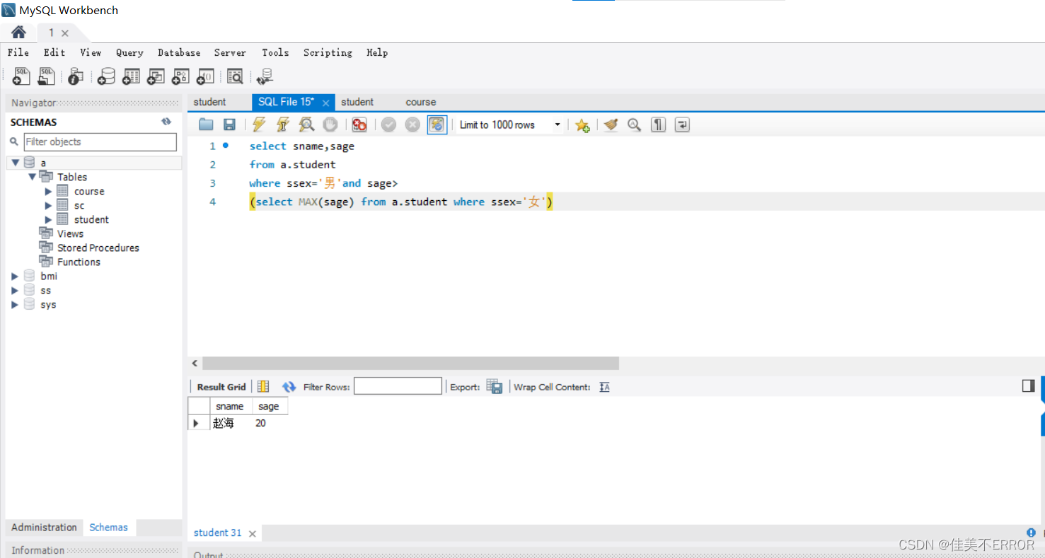Click the editor horizontal scrollbar
The width and height of the screenshot is (1045, 558).
pyautogui.click(x=410, y=363)
